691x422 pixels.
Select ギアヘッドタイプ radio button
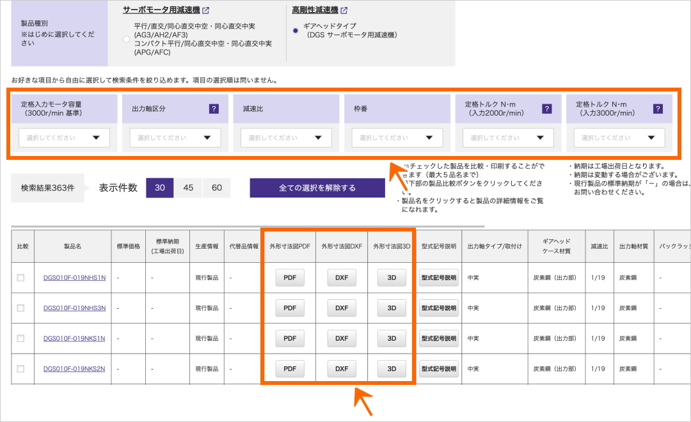[x=295, y=30]
